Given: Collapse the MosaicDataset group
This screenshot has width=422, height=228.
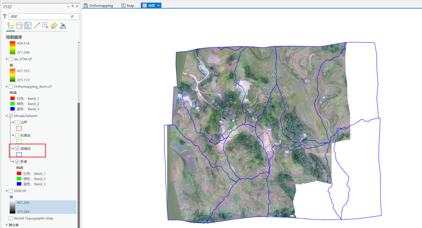Looking at the screenshot, I should [7, 116].
